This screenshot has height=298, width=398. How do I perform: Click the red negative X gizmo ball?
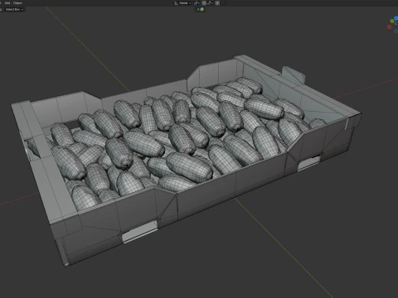click(390, 27)
